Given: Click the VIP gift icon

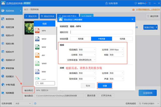Looking at the screenshot, I should (x=133, y=10).
